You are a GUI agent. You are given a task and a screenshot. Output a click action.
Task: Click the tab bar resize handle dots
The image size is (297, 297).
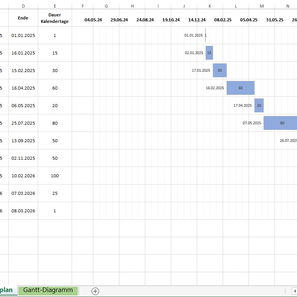pyautogui.click(x=285, y=291)
